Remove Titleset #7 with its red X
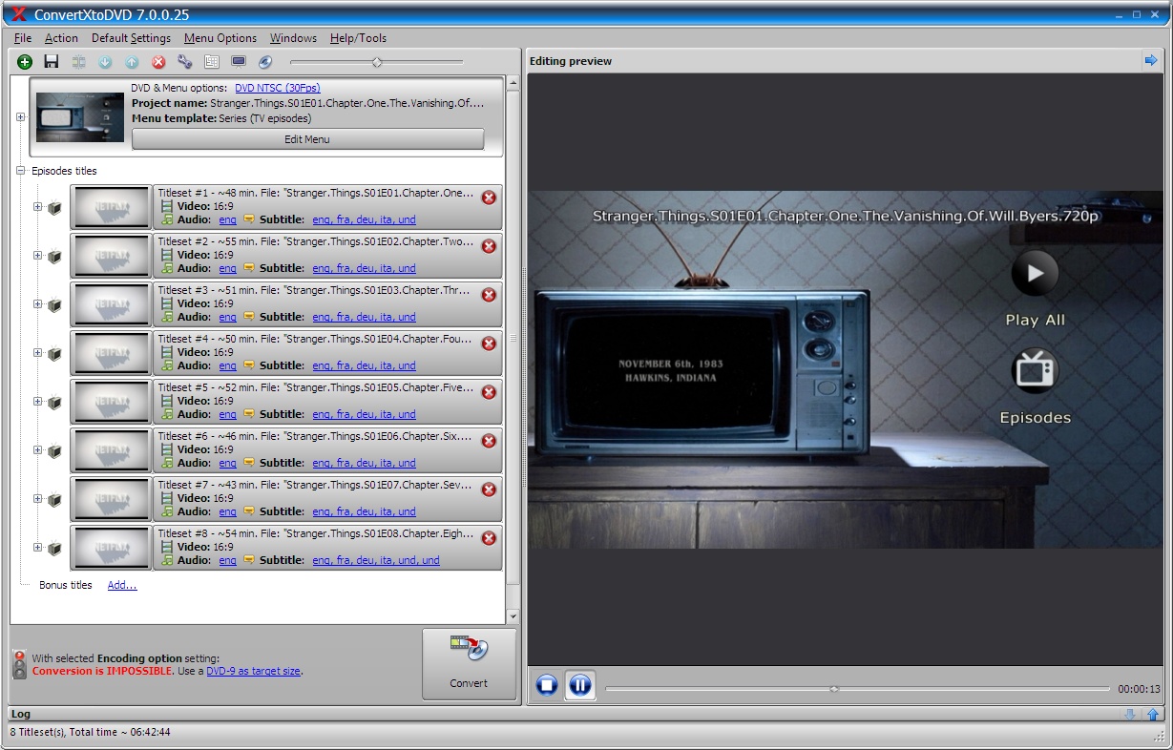 pos(489,490)
